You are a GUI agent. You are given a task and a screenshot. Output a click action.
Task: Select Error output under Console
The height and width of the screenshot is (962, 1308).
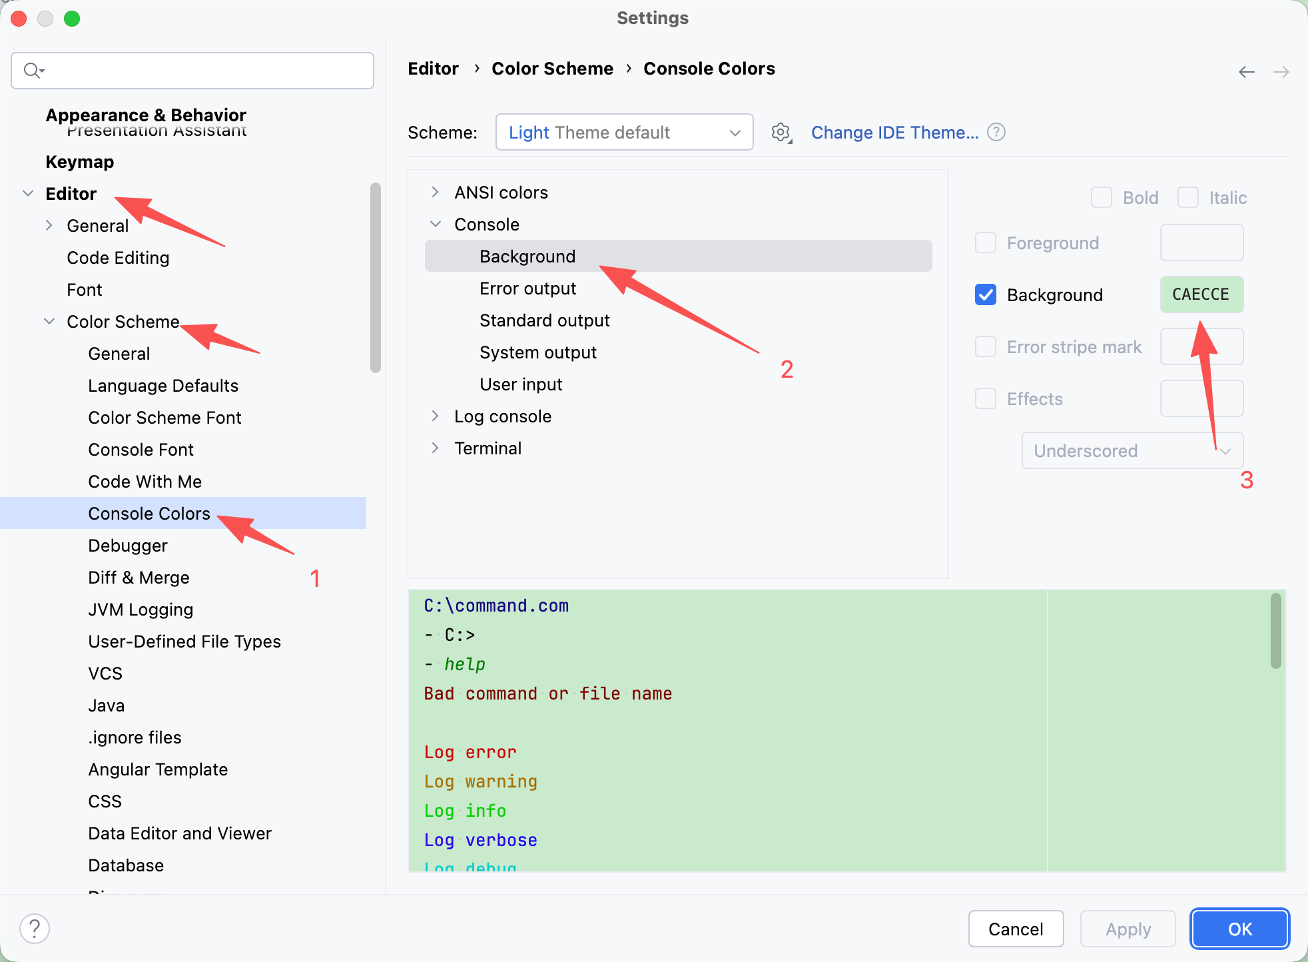[x=527, y=288]
